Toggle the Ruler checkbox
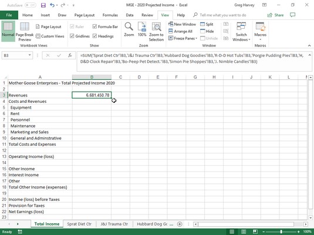The width and height of the screenshot is (314, 235). [x=72, y=26]
